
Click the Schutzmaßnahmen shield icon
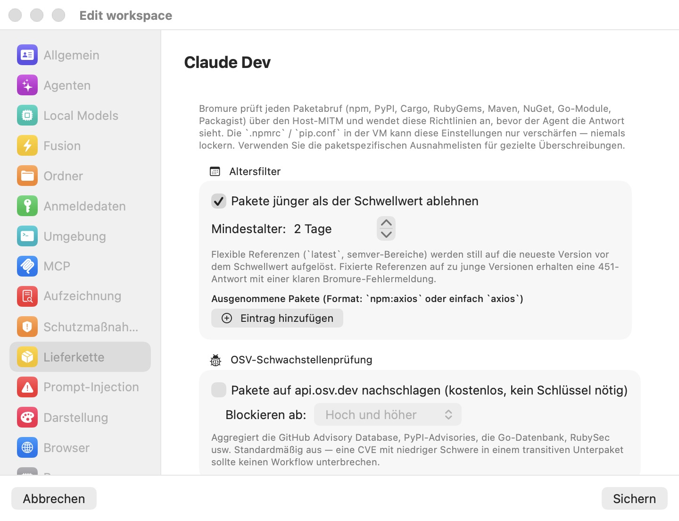(27, 327)
